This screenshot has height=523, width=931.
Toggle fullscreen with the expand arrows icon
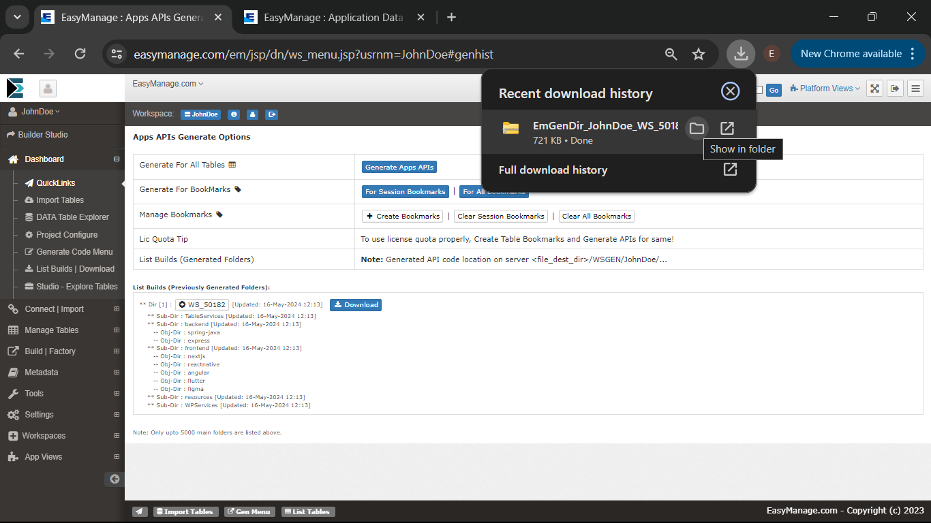coord(875,89)
